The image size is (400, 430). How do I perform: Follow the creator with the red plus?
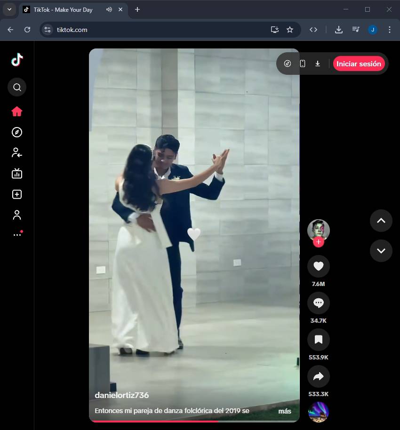(x=319, y=242)
